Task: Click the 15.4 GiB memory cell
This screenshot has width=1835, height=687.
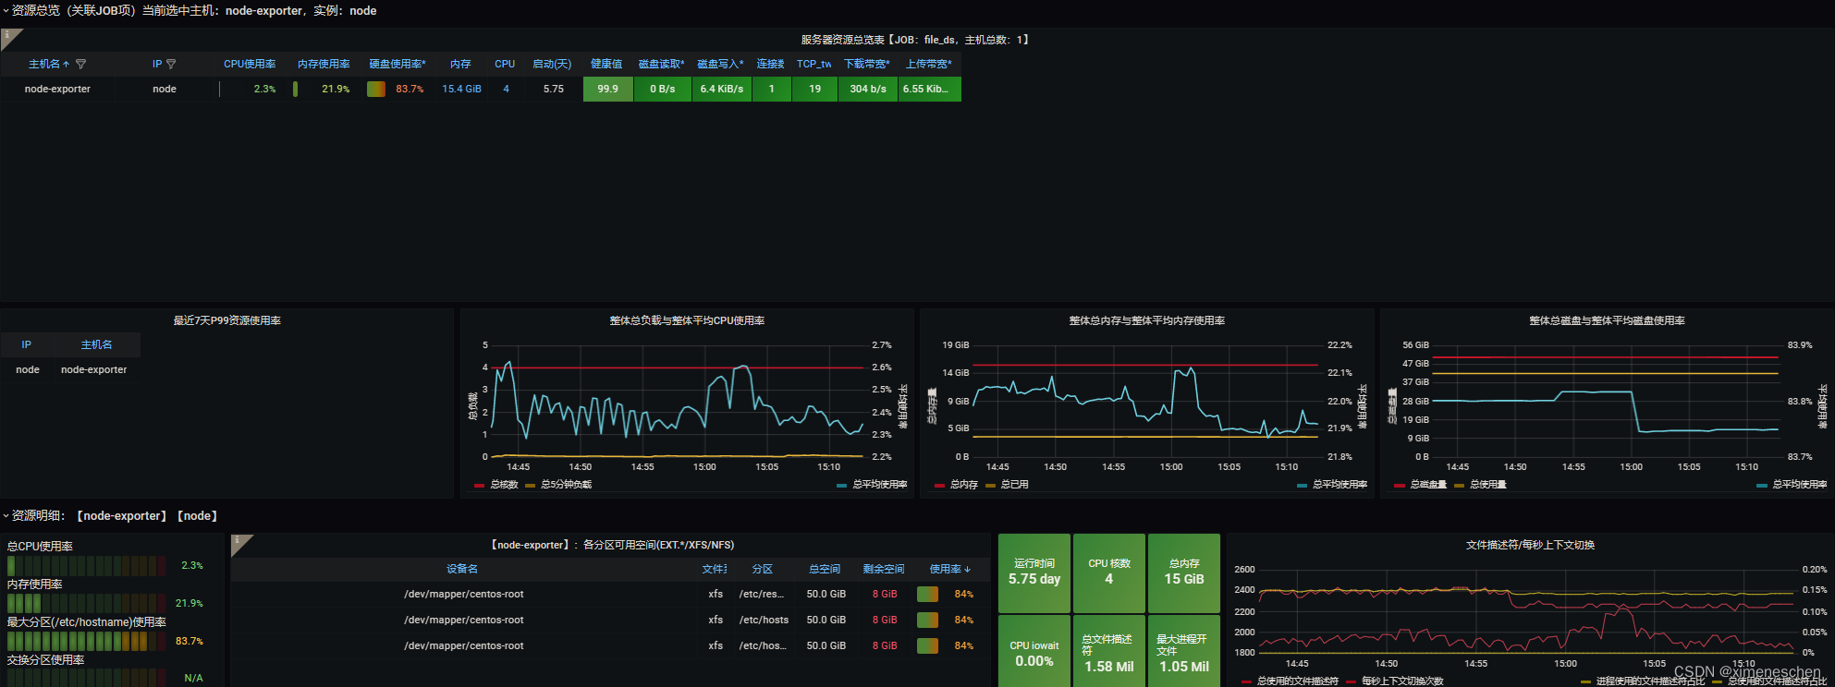Action: (x=461, y=90)
